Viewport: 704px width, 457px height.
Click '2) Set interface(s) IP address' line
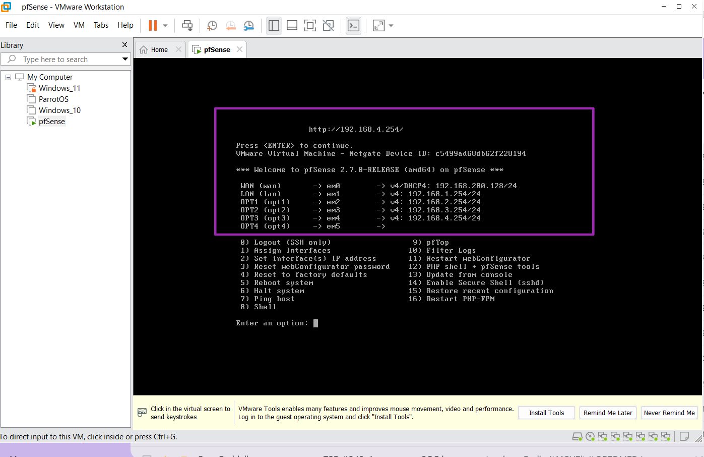pos(308,259)
